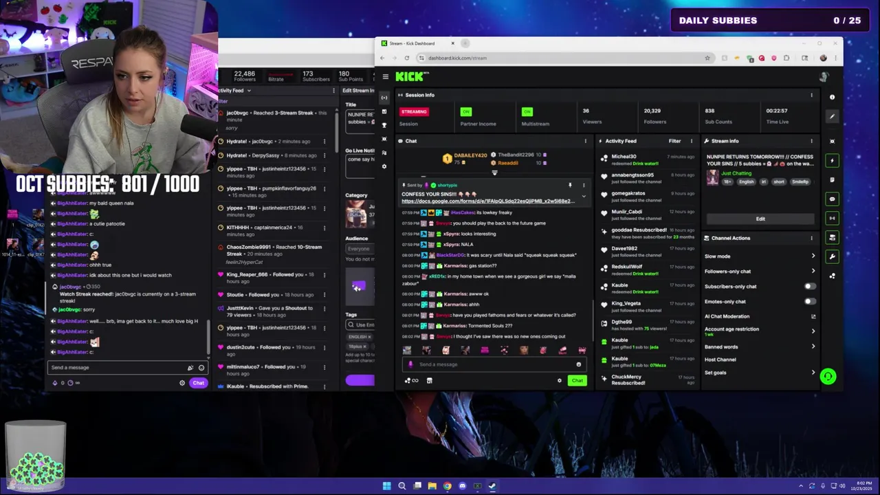
Task: Toggle Multistream ON badge
Action: click(x=527, y=111)
